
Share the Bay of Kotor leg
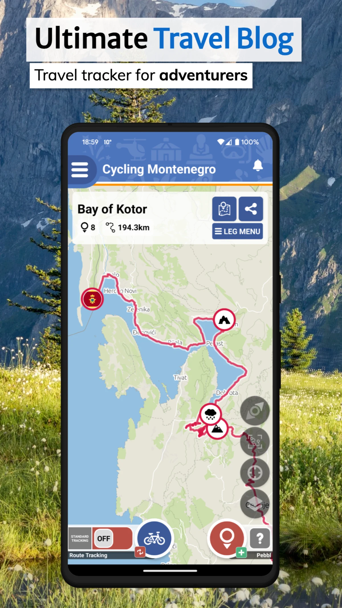[251, 209]
